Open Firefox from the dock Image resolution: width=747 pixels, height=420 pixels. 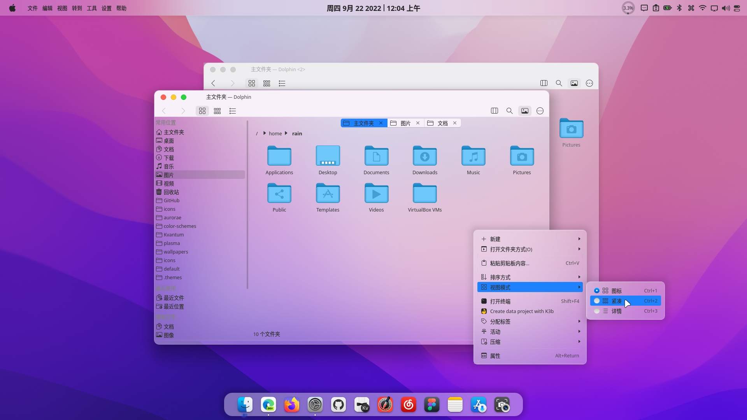pos(292,405)
